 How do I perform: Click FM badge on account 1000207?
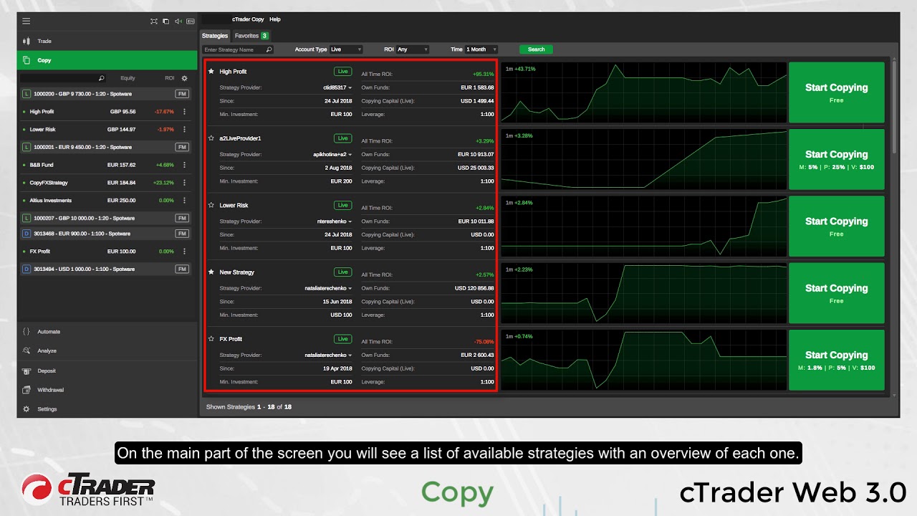[182, 218]
